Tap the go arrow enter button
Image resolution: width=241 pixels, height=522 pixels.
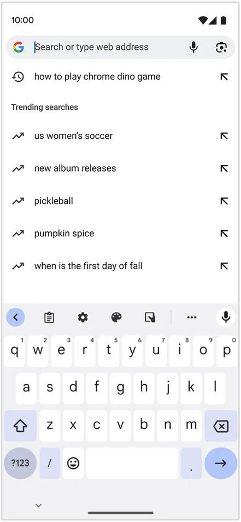pyautogui.click(x=221, y=463)
